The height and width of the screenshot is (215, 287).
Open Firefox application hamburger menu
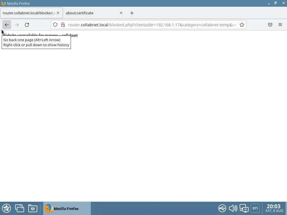(280, 25)
